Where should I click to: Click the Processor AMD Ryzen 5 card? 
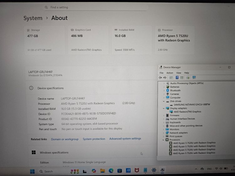pos(175,40)
